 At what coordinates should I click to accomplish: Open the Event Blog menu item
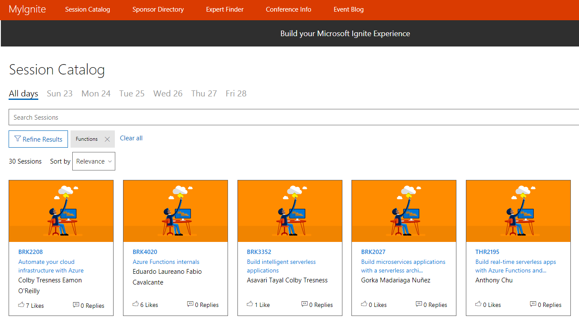[348, 9]
